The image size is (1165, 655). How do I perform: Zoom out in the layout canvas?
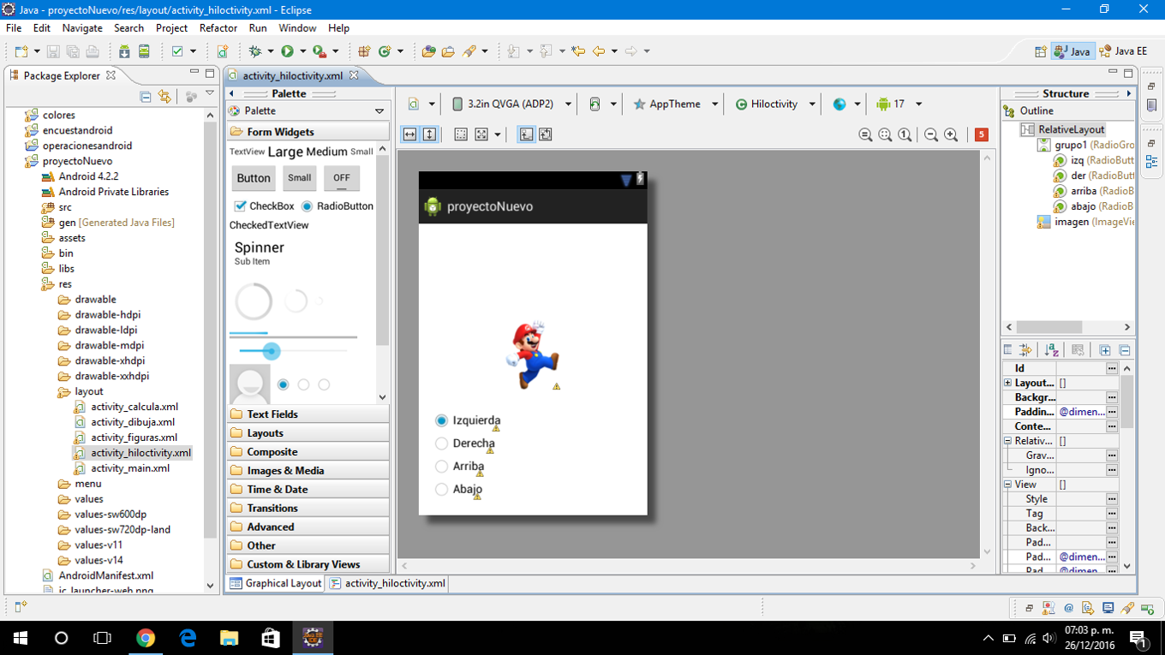click(x=931, y=134)
